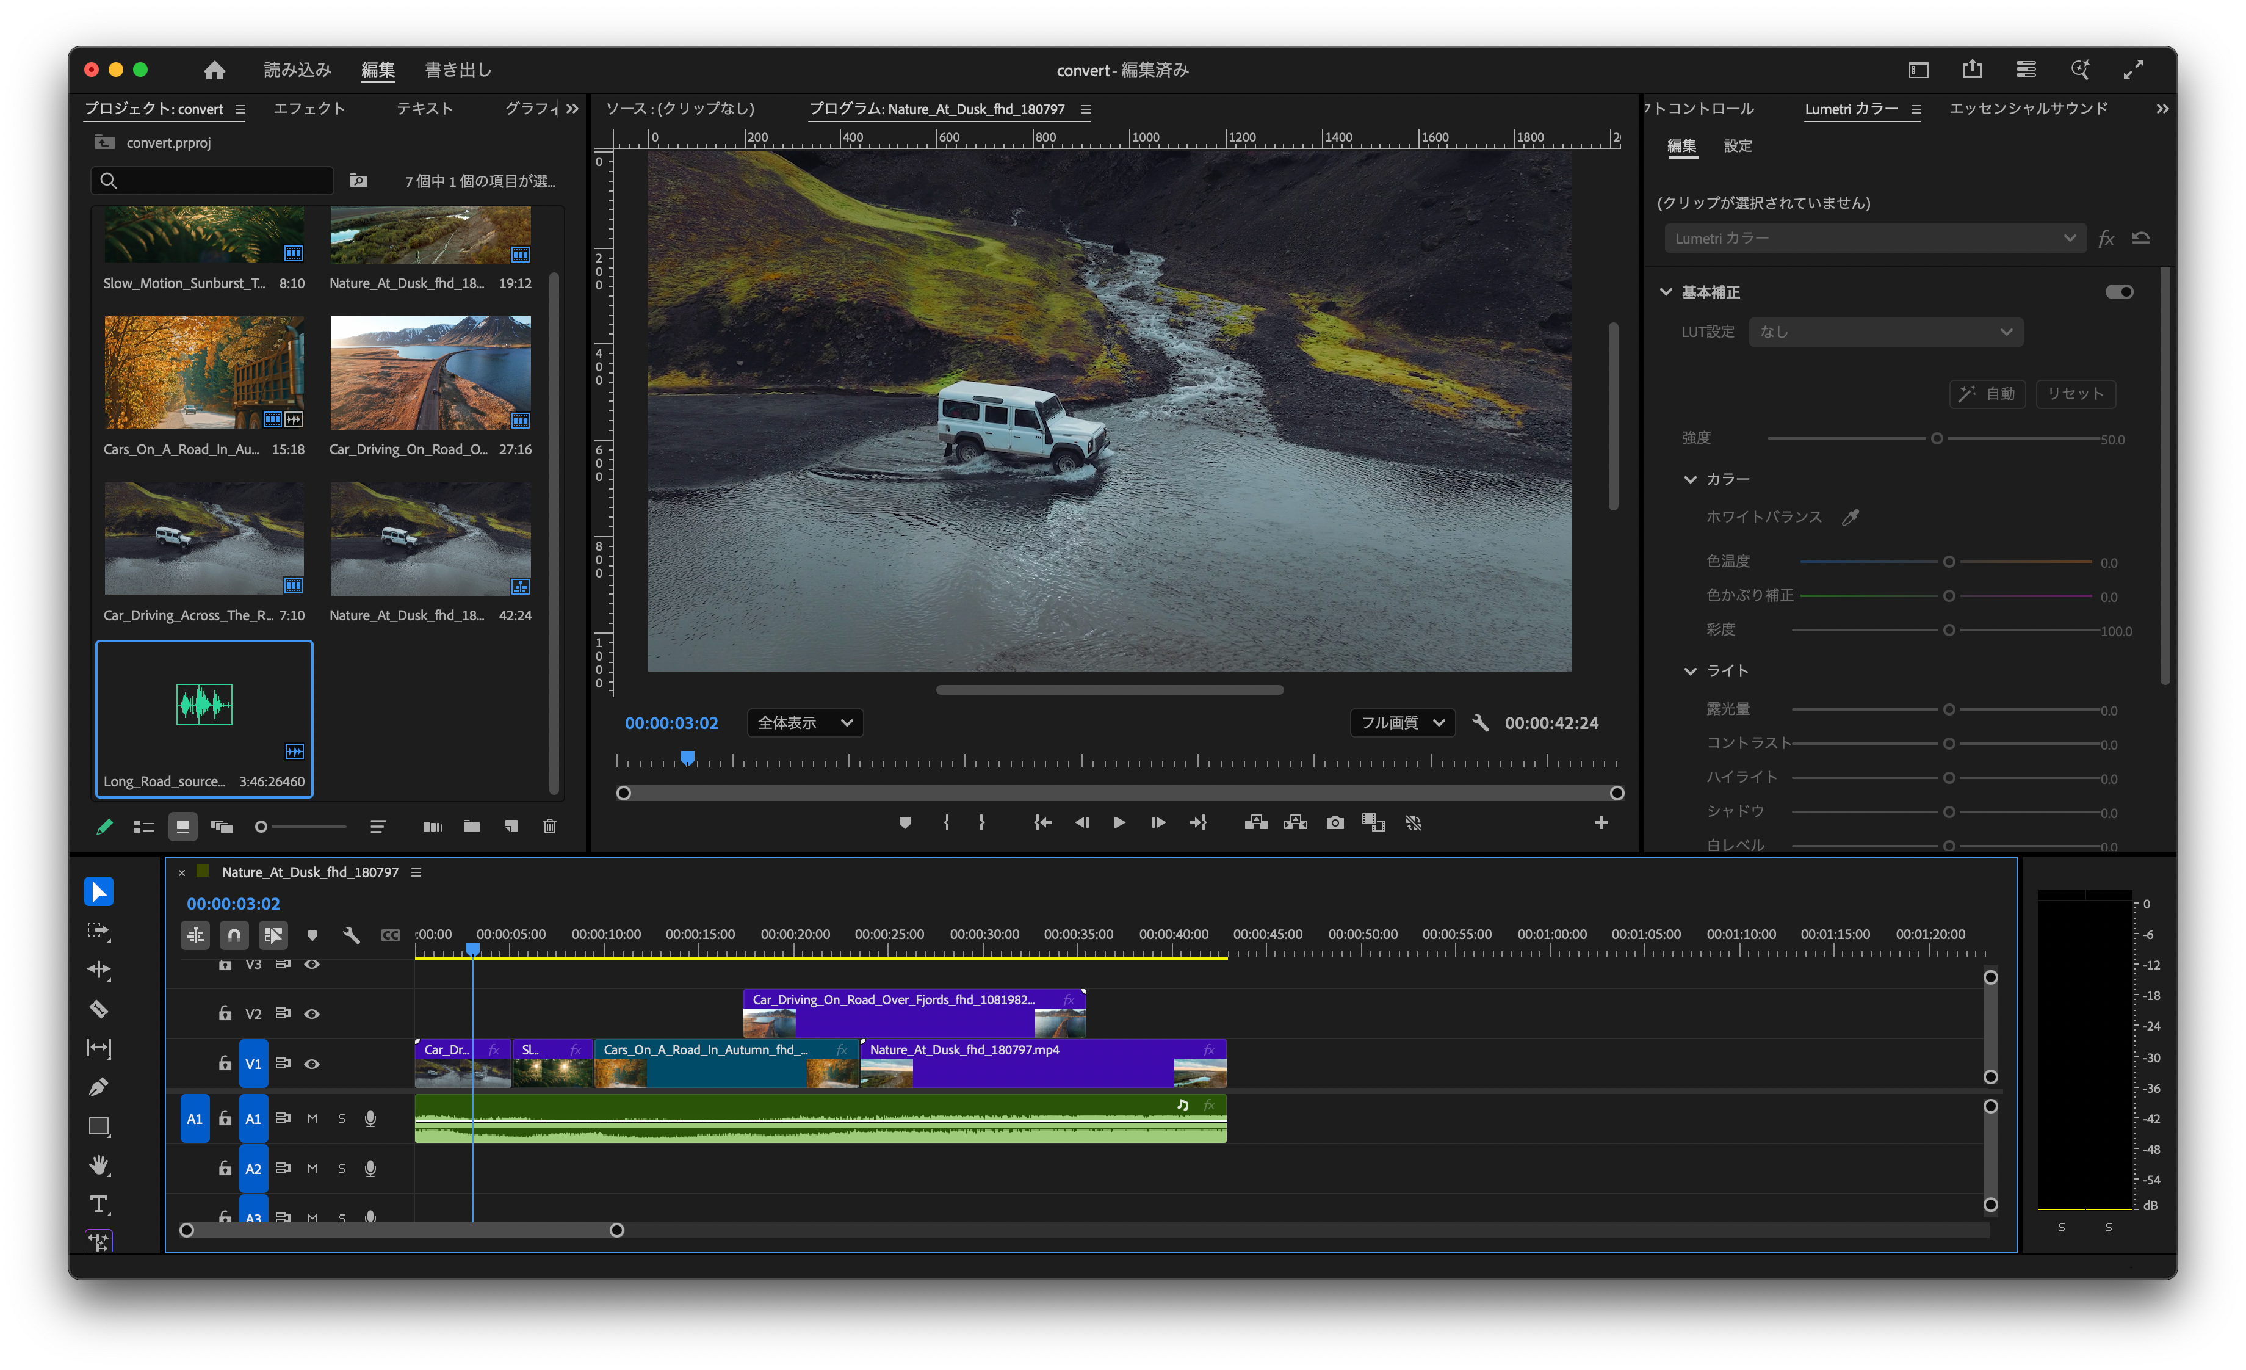This screenshot has width=2246, height=1370.
Task: Select the Pen tool
Action: pyautogui.click(x=98, y=1087)
